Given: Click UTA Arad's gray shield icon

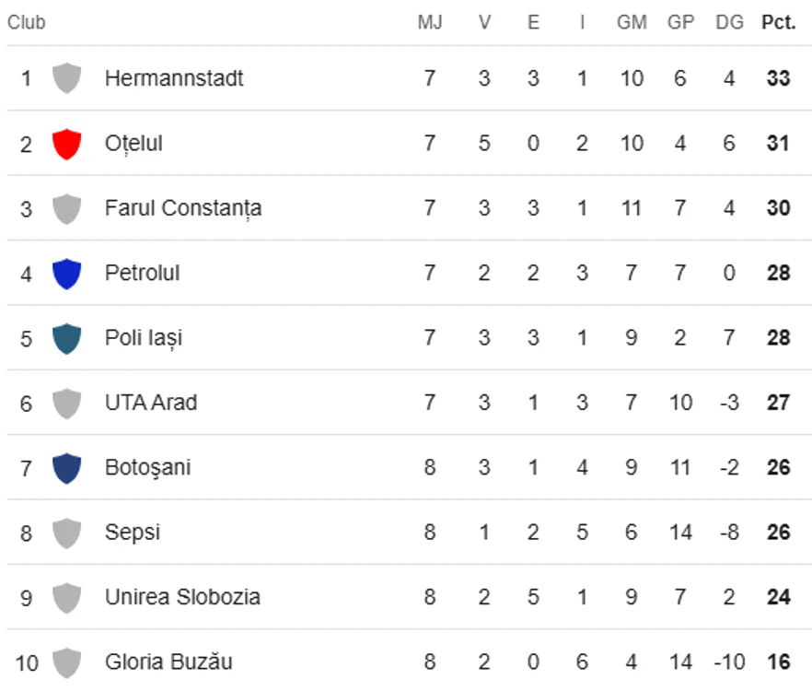Looking at the screenshot, I should (x=67, y=403).
